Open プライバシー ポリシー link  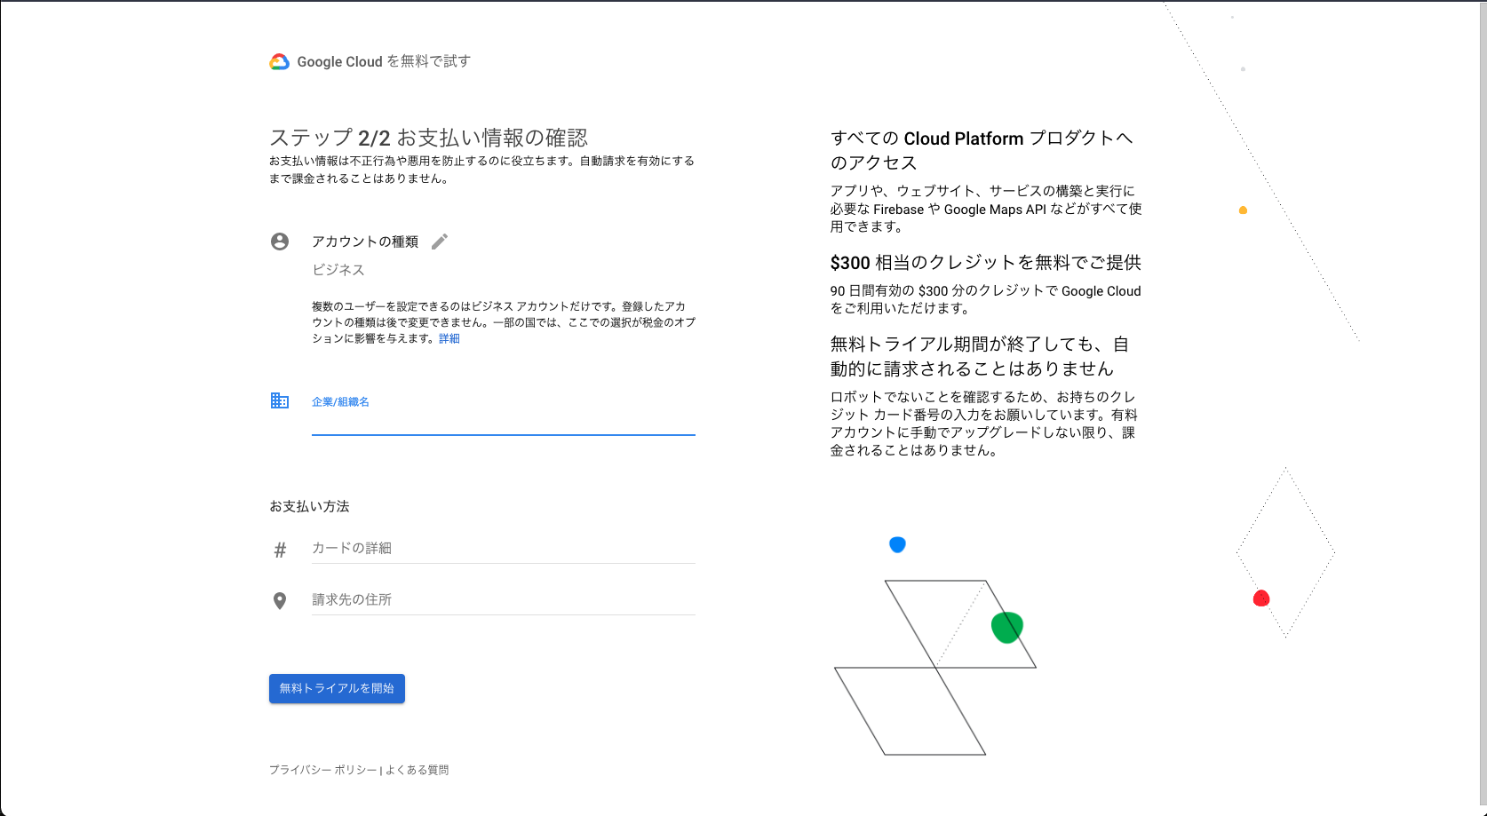(x=323, y=770)
